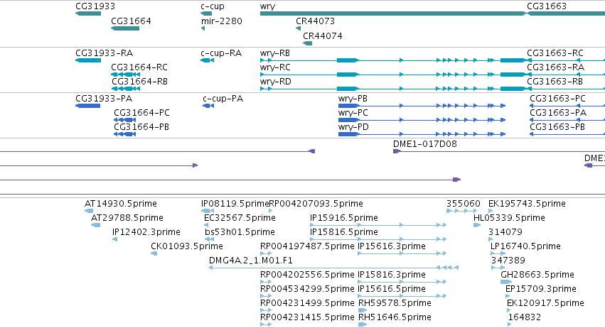Select transcript wry-RB
This screenshot has height=328, width=605.
274,53
